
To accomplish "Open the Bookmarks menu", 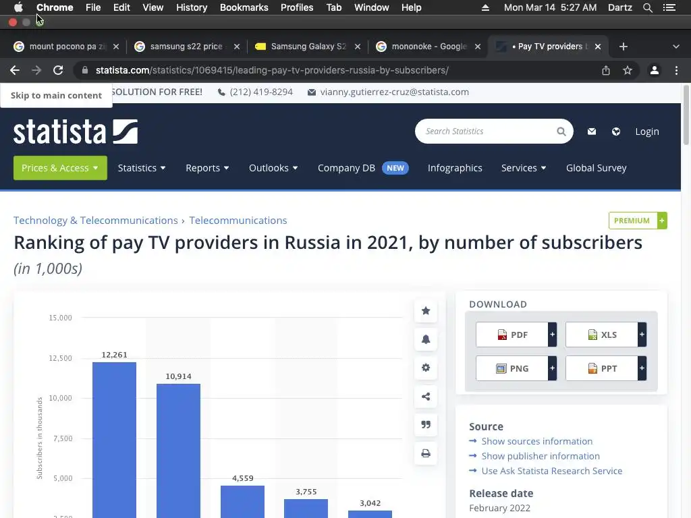I will point(244,7).
